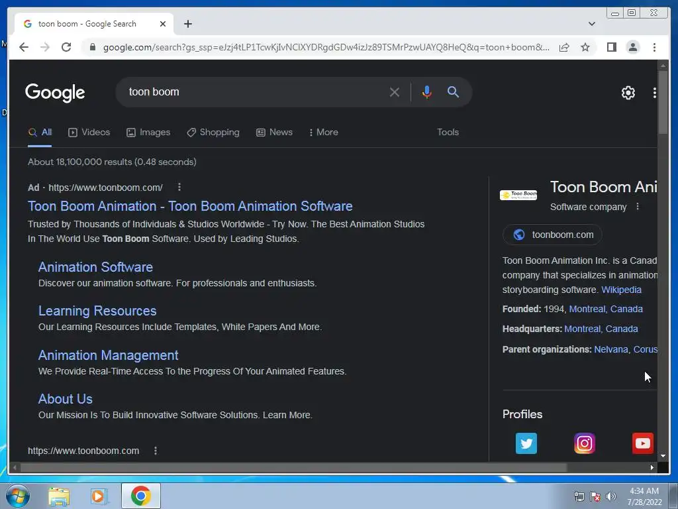Click the scroll down arrow
Image resolution: width=678 pixels, height=509 pixels.
point(663,456)
